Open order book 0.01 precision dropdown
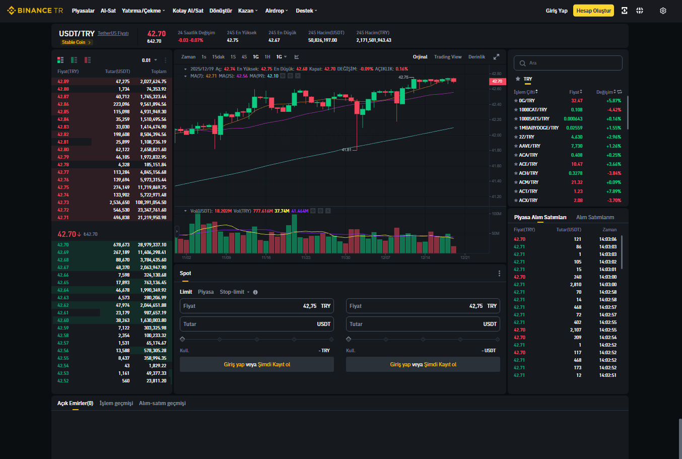Viewport: 682px width, 459px height. [150, 60]
